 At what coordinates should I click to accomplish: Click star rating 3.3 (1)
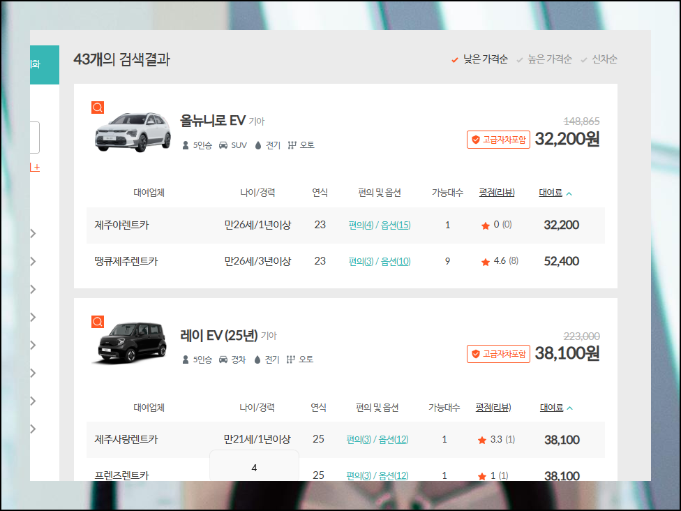[x=496, y=439]
